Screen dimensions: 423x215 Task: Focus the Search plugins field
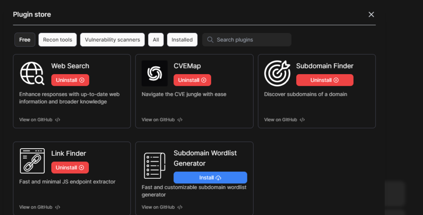click(247, 40)
